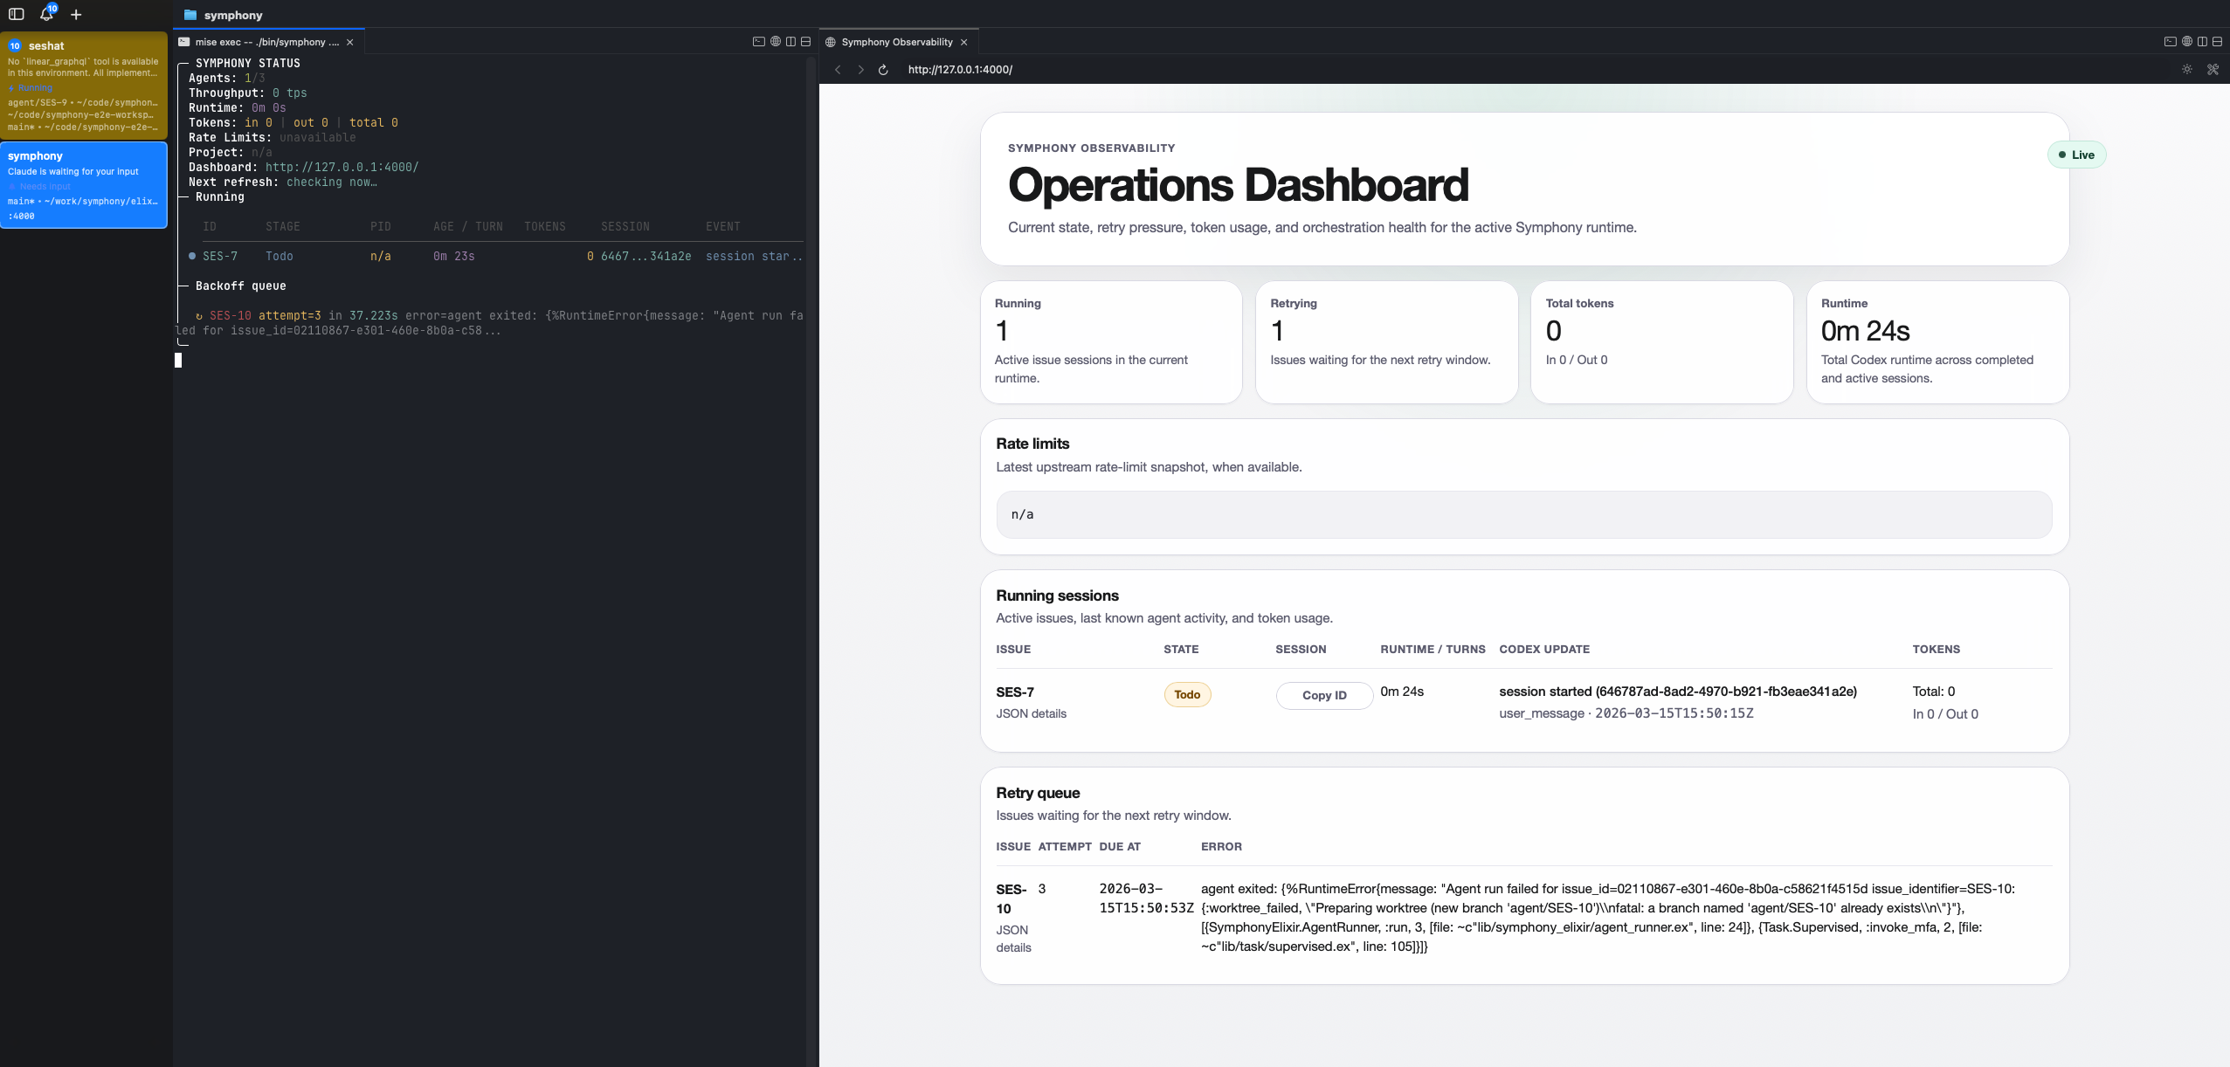Toggle the theme with the sun icon
The height and width of the screenshot is (1067, 2230).
click(x=2186, y=69)
